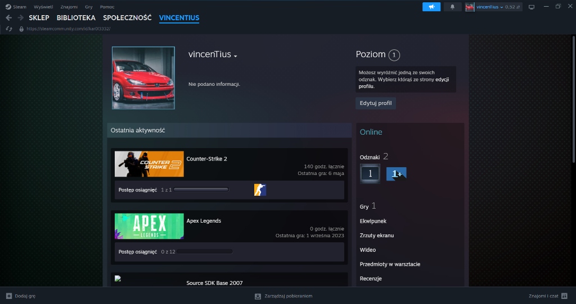Click the download icon at the bottom bar
576x304 pixels.
click(x=258, y=296)
